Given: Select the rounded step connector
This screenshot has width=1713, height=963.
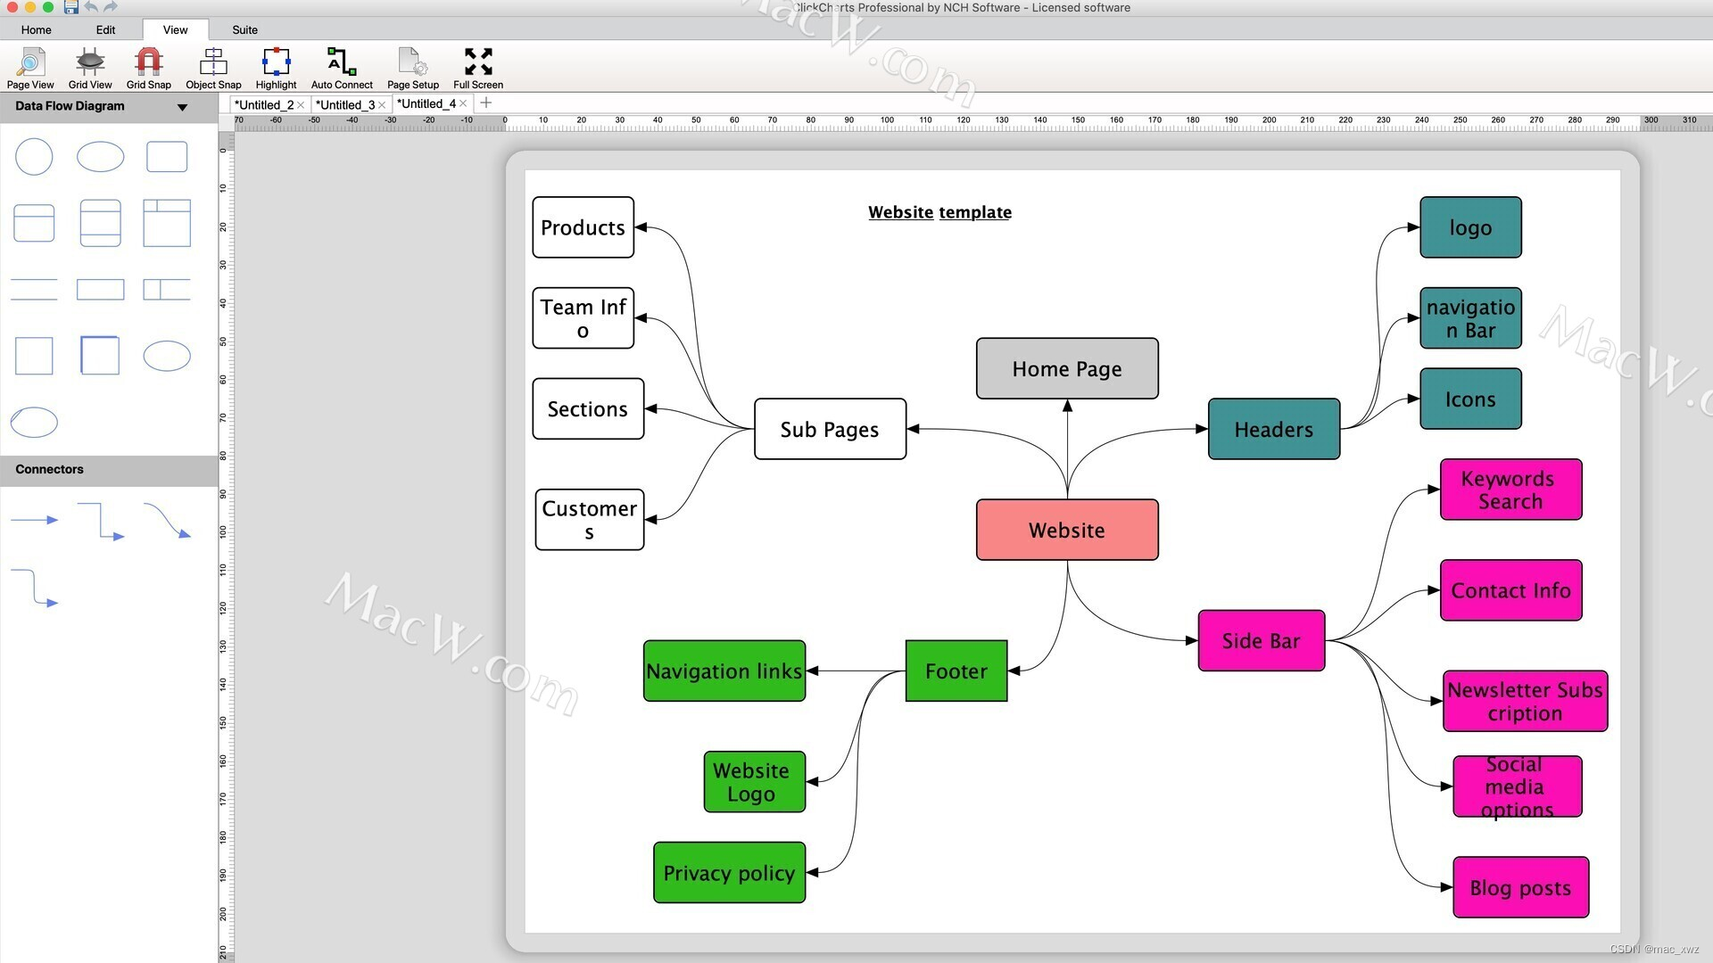Looking at the screenshot, I should pos(35,588).
